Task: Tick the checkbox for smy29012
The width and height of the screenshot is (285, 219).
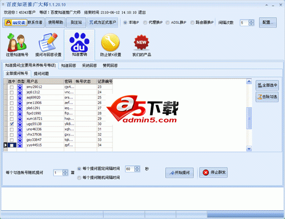Action: coord(11,87)
